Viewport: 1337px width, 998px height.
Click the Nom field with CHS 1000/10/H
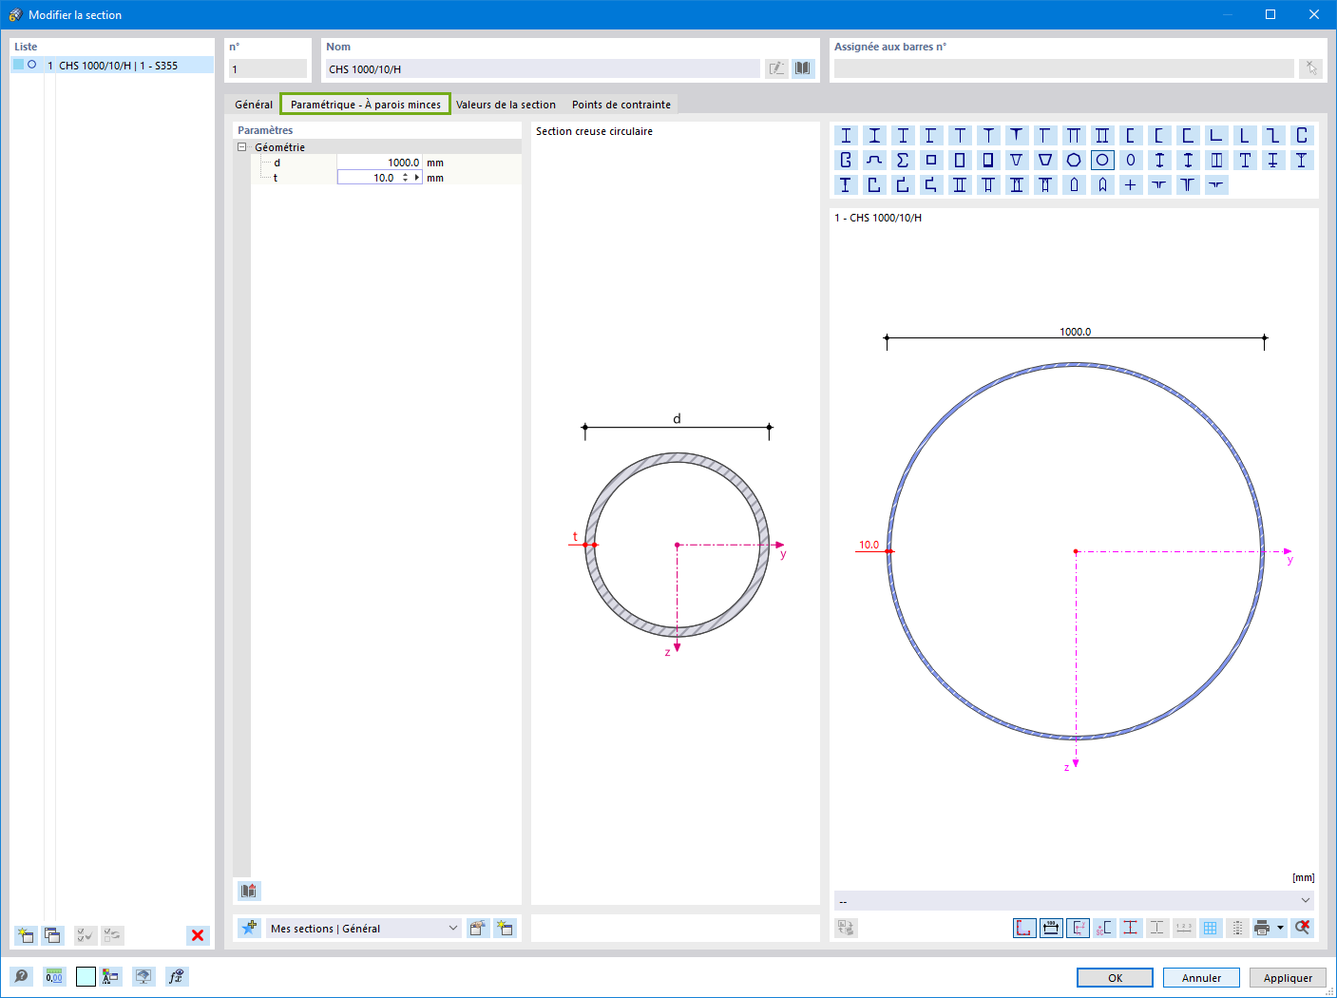[x=543, y=68]
